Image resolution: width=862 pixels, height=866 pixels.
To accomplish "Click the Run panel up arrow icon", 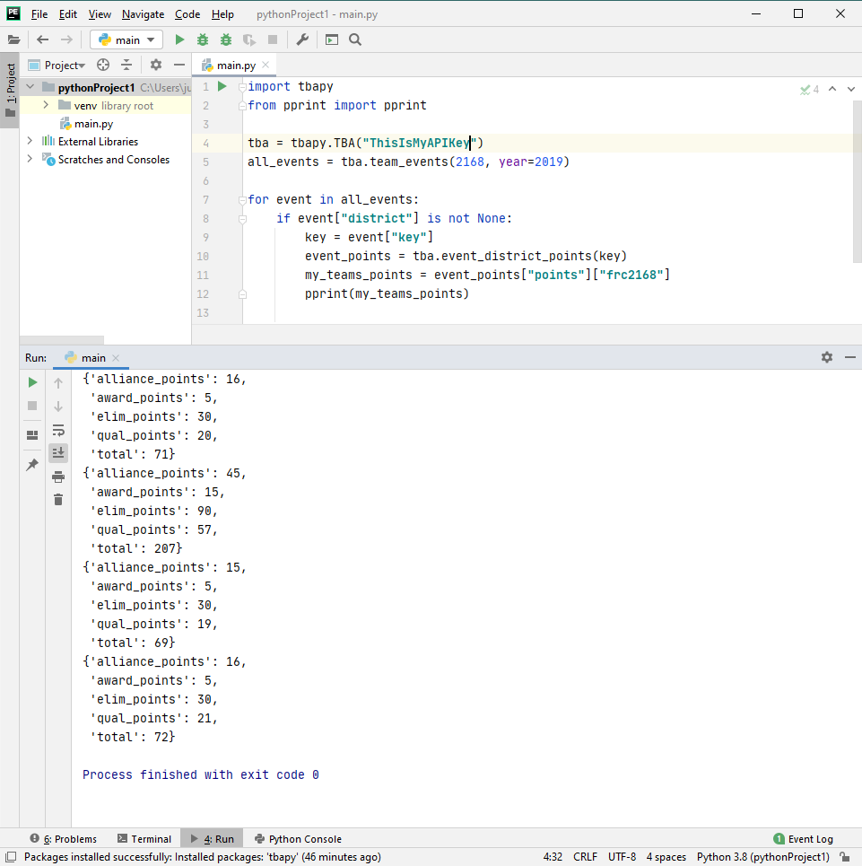I will coord(58,382).
